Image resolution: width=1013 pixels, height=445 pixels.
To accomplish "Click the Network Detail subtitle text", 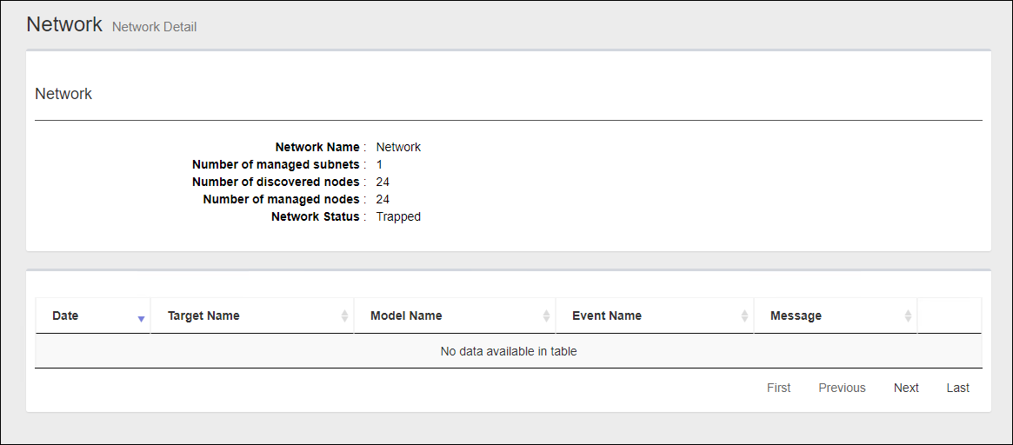I will 155,27.
